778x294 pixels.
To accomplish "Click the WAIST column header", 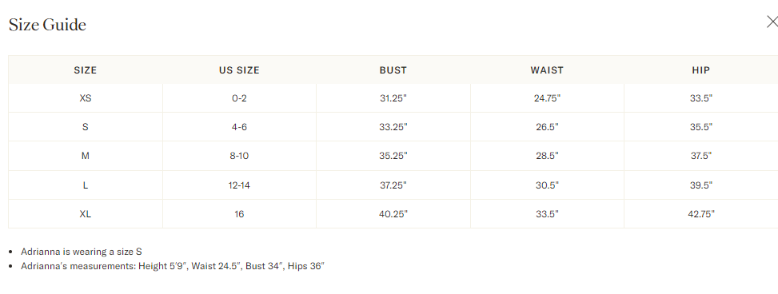I will [x=547, y=70].
